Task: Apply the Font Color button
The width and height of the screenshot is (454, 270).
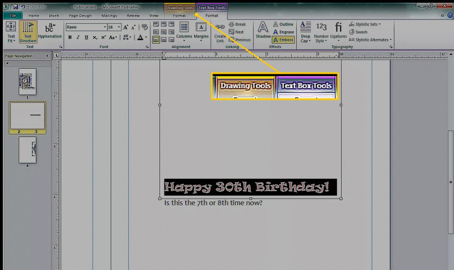Action: click(140, 37)
